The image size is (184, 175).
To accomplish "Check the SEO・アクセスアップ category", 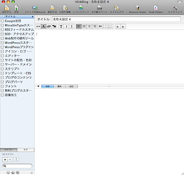I will click(2, 34).
